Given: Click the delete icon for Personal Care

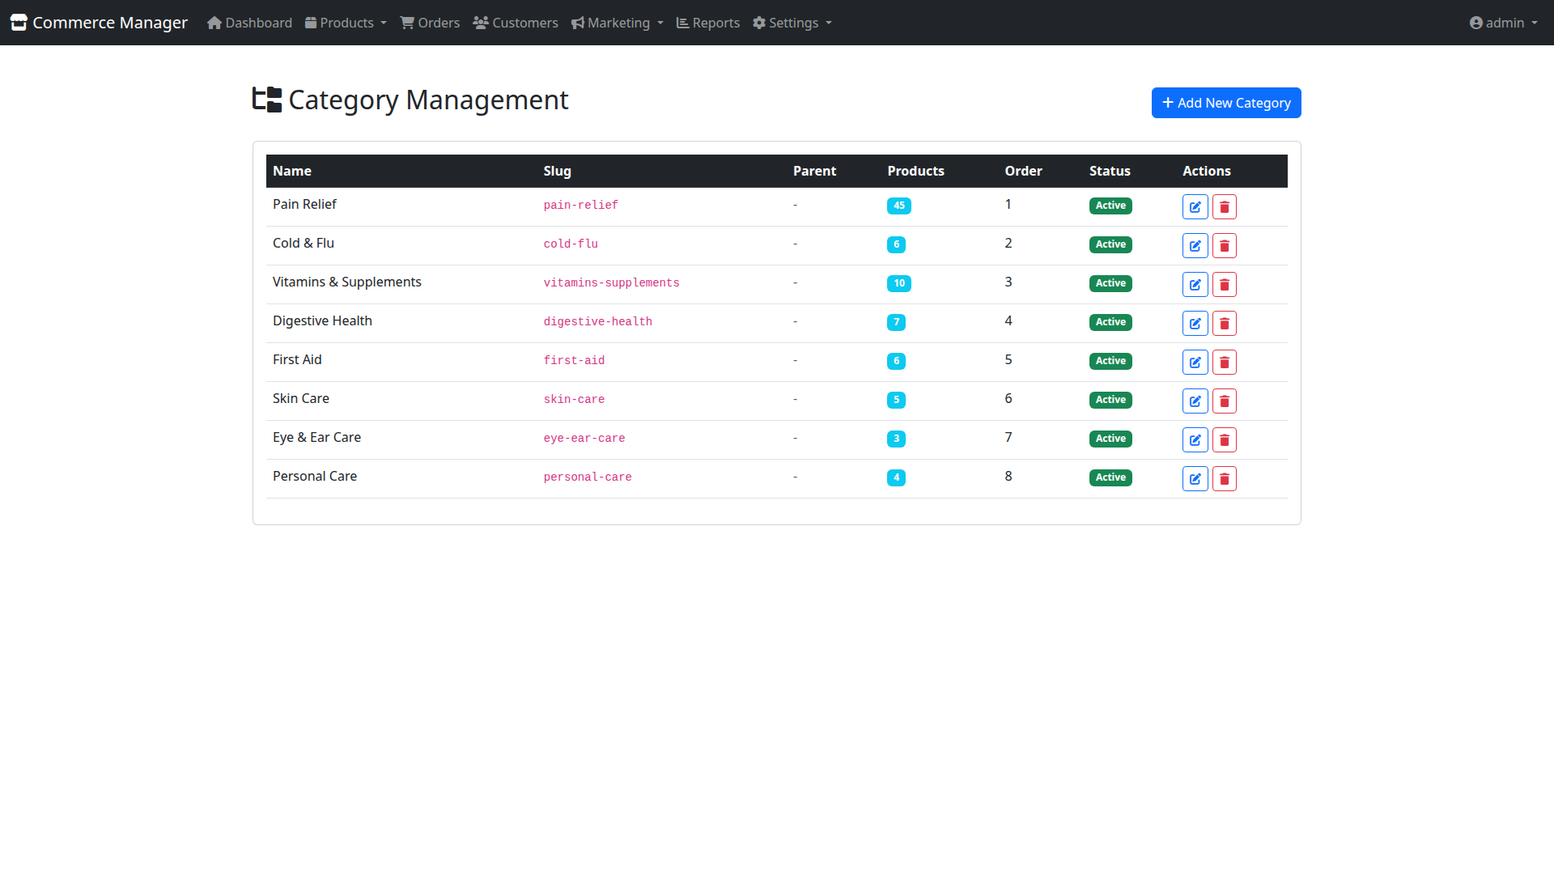Looking at the screenshot, I should coord(1225,478).
